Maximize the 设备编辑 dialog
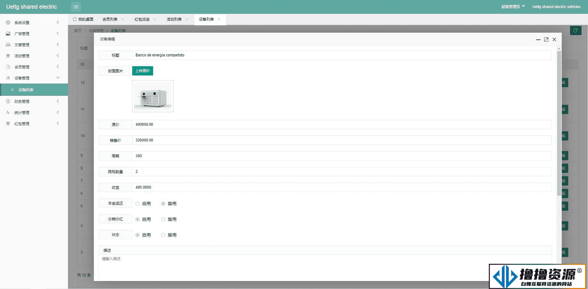The image size is (588, 289). pos(546,39)
